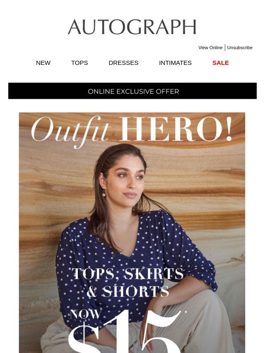The image size is (265, 353).
Task: Click the script word Outfit
Action: click(70, 132)
